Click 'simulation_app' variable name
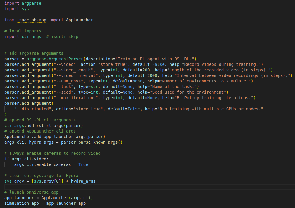Viewport: 295px width, 208px height. pyautogui.click(x=22, y=203)
